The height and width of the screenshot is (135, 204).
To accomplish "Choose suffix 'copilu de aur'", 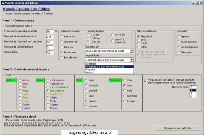I will click(x=48, y=84).
